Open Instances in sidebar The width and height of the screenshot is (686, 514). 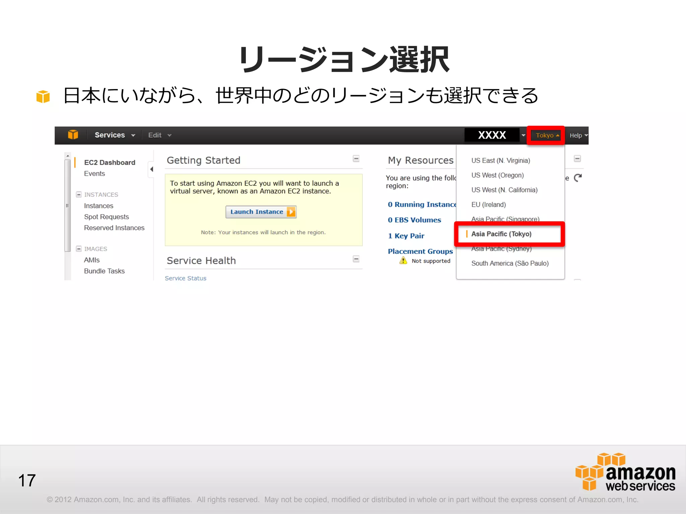[x=98, y=206]
